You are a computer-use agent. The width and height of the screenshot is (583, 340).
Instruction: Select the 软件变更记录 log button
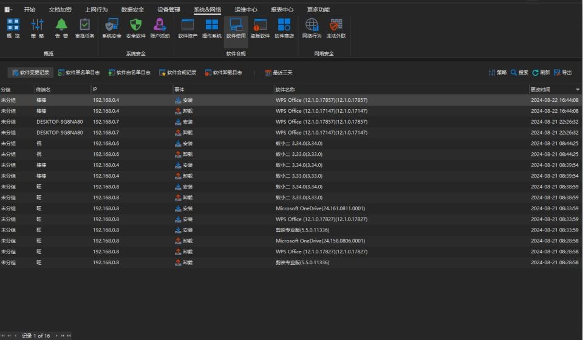click(x=31, y=73)
